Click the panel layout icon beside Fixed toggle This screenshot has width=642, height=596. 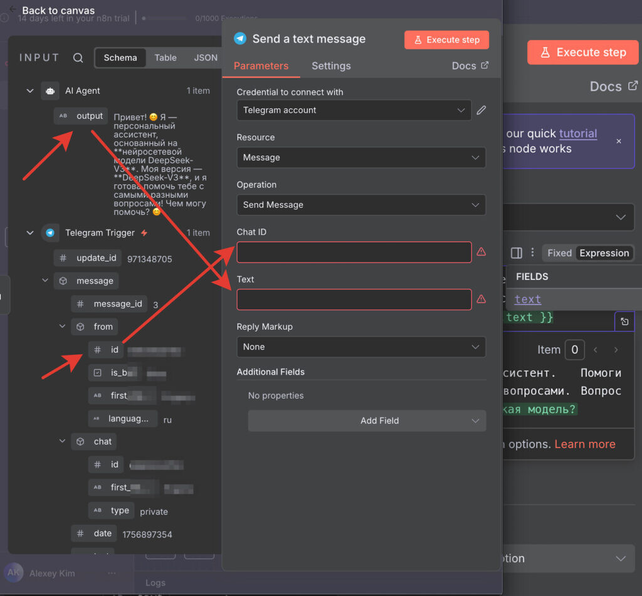point(516,253)
